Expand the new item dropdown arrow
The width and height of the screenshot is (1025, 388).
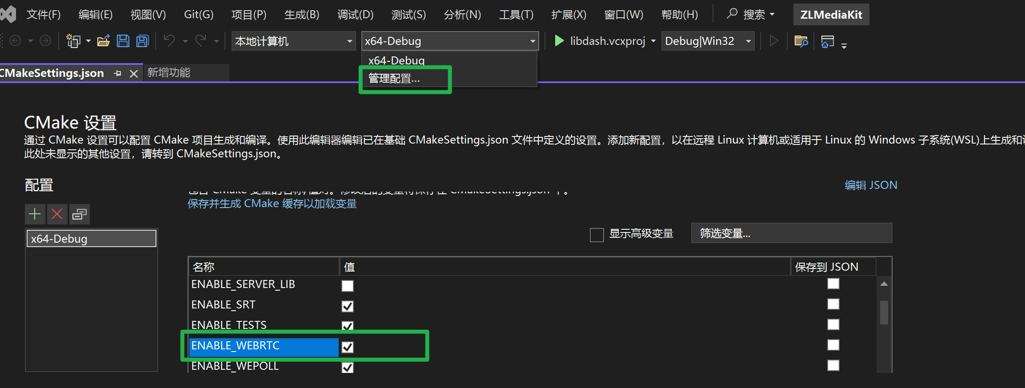[88, 41]
